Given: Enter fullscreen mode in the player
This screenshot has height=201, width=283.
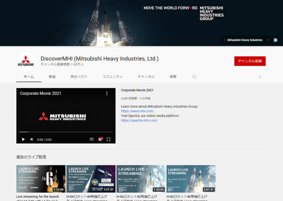Looking at the screenshot, I should point(108,139).
